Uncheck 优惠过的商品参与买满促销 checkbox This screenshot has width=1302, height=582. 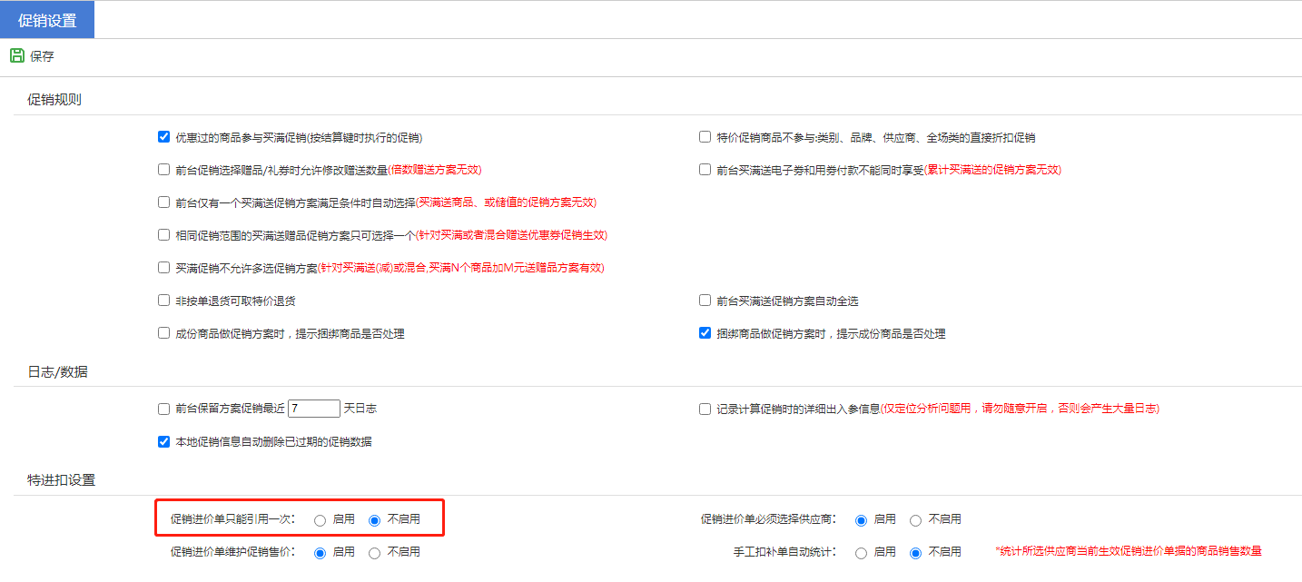[164, 138]
